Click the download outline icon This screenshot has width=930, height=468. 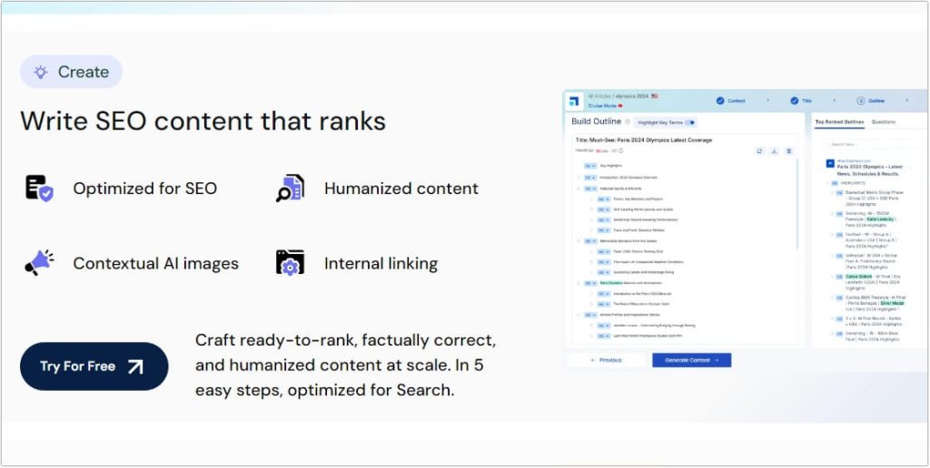click(x=773, y=151)
